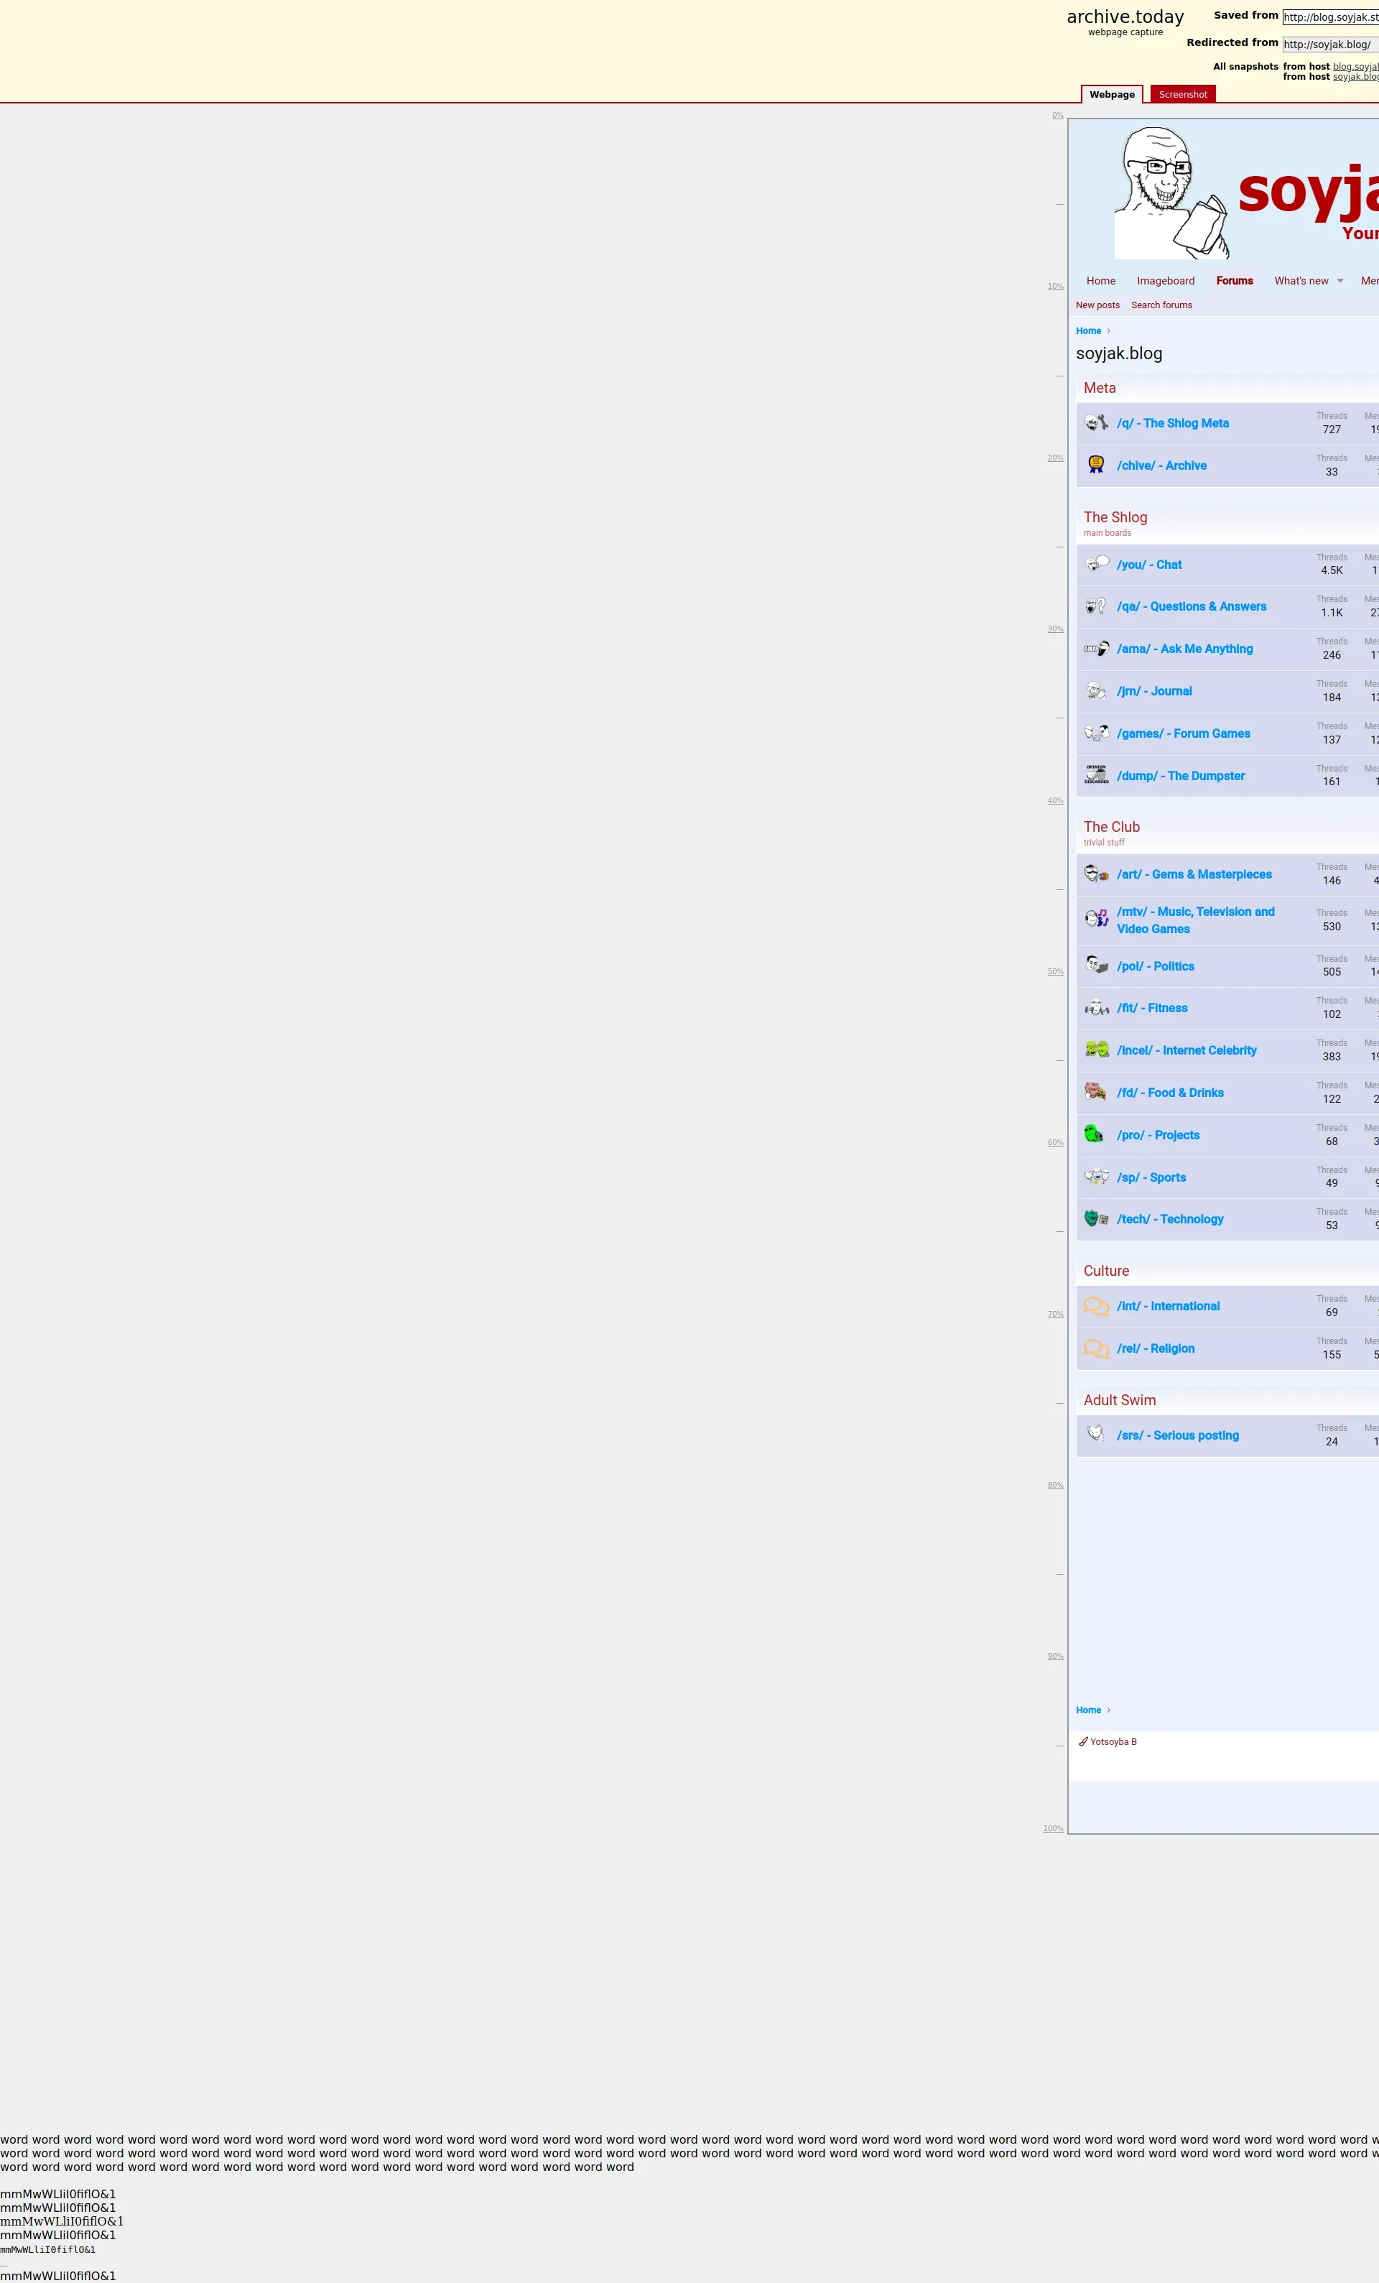Click the /int/ International speech bubble icon
Screen dimensions: 1379x2283
pyautogui.click(x=1097, y=1307)
